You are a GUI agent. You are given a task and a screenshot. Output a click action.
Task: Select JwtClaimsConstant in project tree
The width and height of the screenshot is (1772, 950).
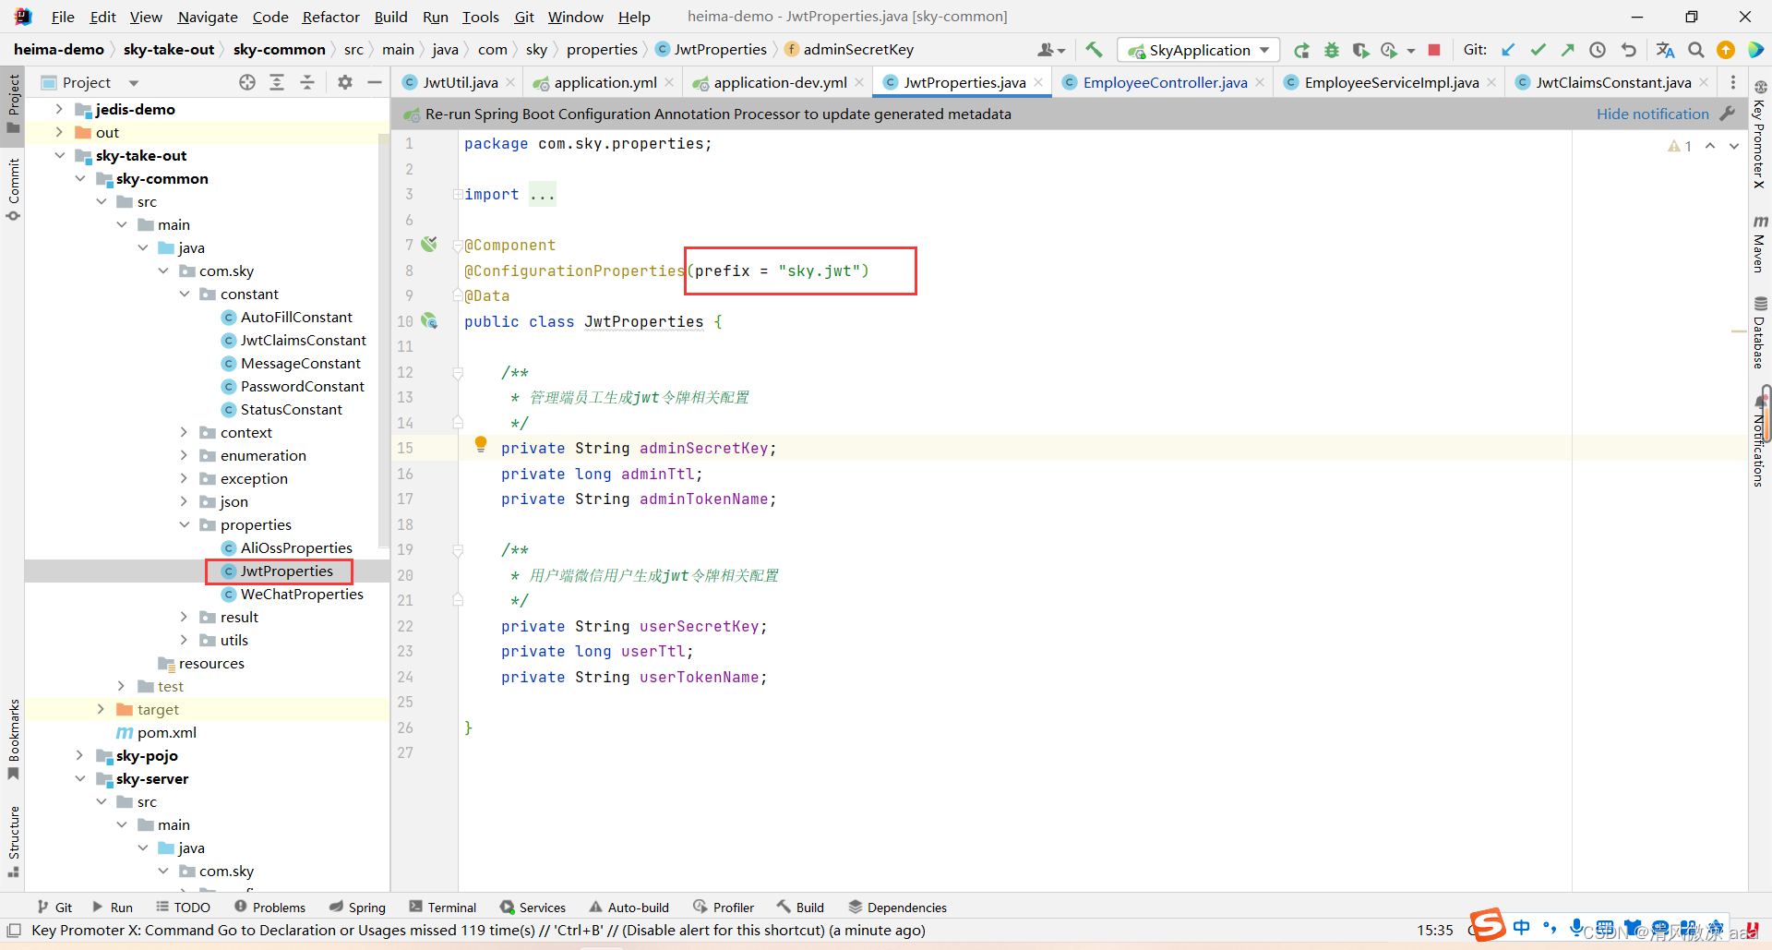click(x=303, y=340)
